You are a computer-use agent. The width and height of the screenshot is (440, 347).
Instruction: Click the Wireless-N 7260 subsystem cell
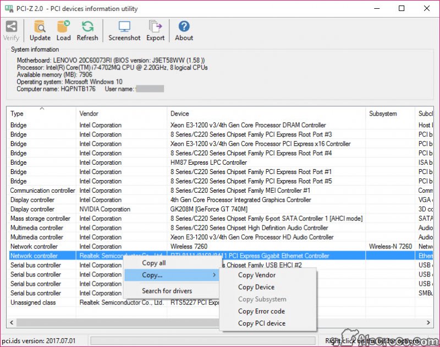(391, 246)
